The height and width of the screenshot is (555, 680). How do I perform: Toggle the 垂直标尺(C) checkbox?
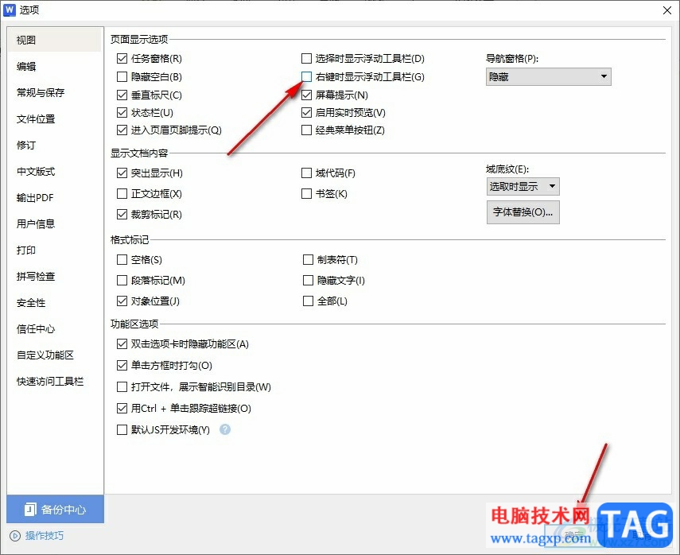point(122,95)
